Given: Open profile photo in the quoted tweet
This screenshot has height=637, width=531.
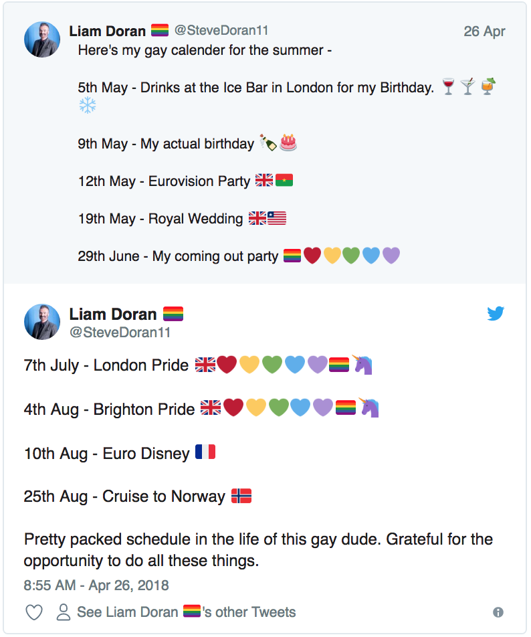Looking at the screenshot, I should click(42, 39).
